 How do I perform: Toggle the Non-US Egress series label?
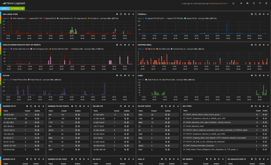tap(41, 49)
